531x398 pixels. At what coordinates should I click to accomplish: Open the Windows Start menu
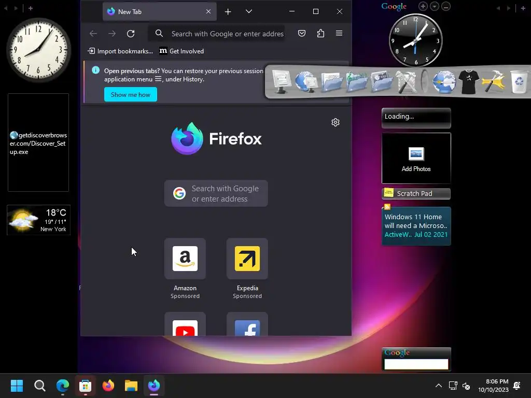click(17, 386)
